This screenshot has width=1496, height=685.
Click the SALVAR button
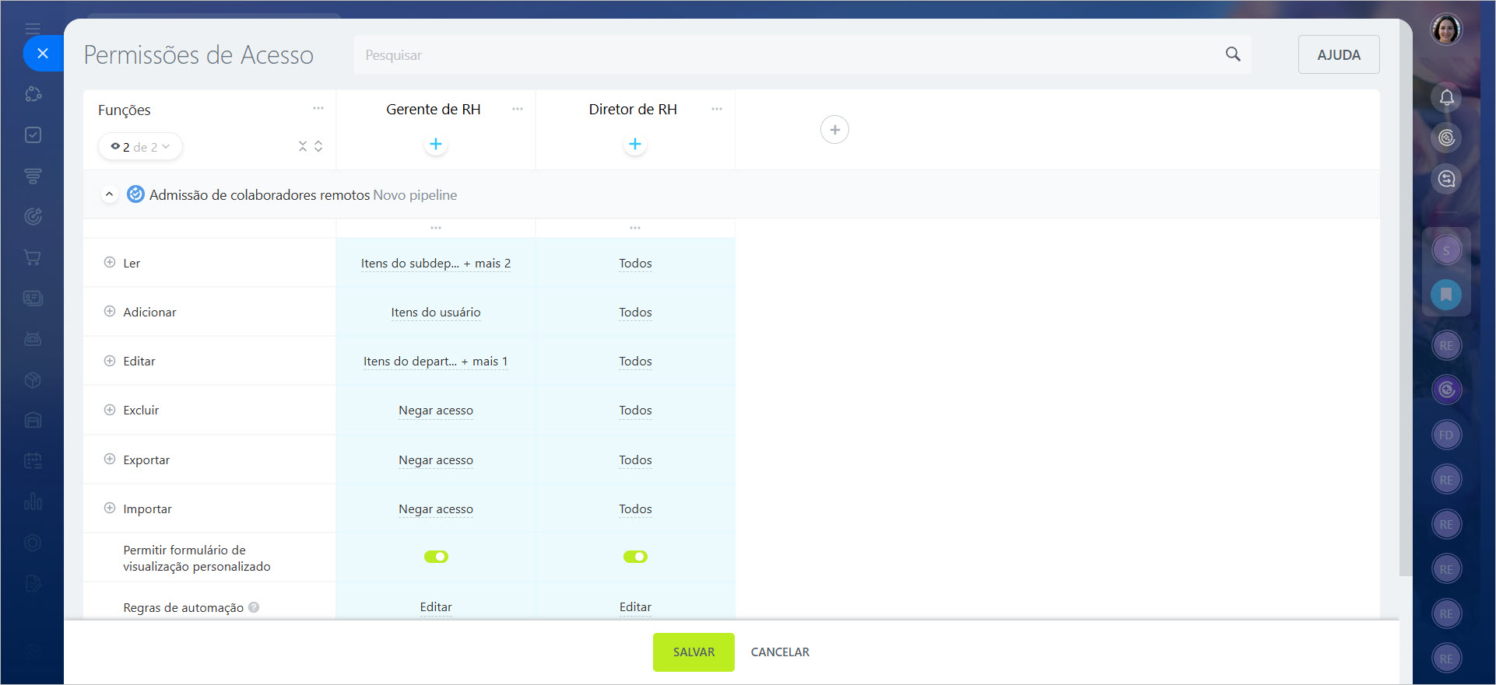(x=694, y=652)
